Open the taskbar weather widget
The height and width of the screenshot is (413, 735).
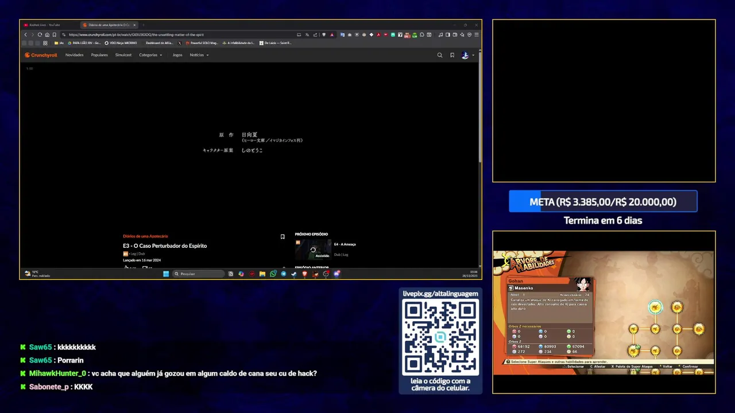pos(37,274)
